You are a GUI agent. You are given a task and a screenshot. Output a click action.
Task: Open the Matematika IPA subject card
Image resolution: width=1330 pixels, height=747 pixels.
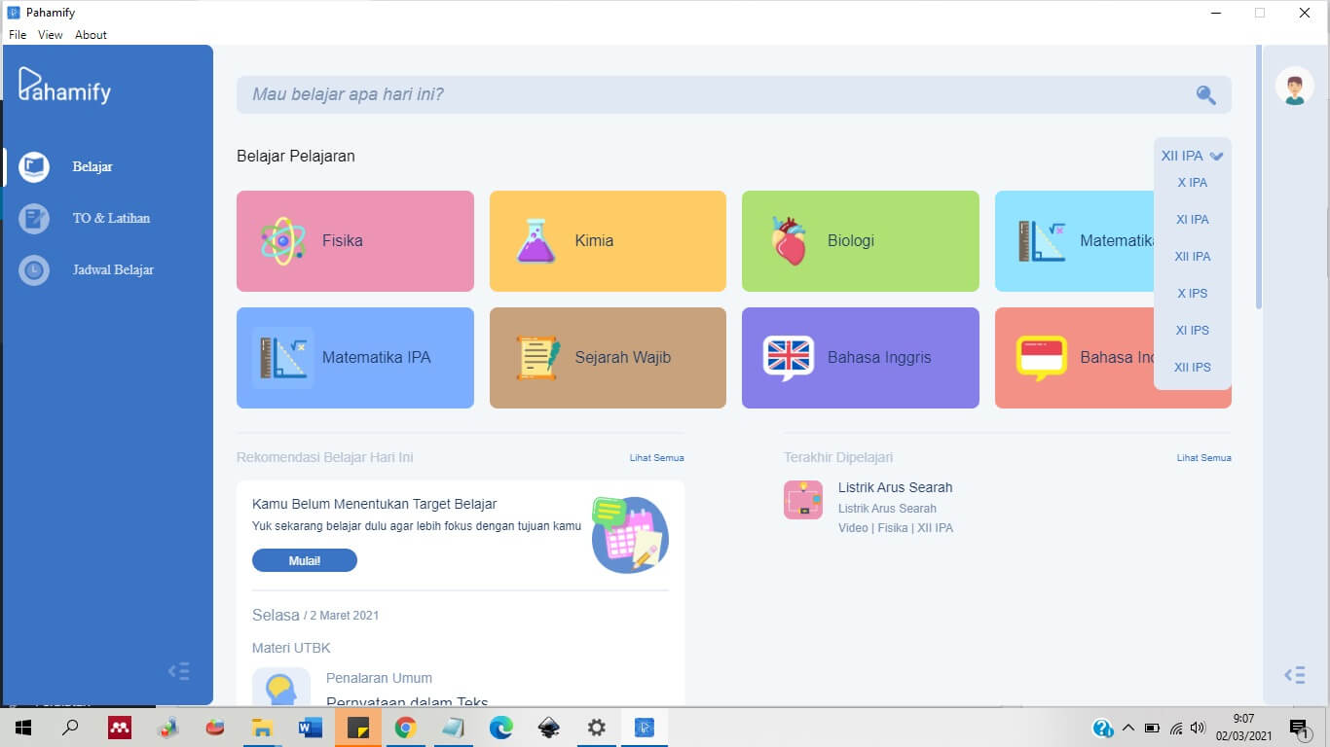click(x=355, y=358)
